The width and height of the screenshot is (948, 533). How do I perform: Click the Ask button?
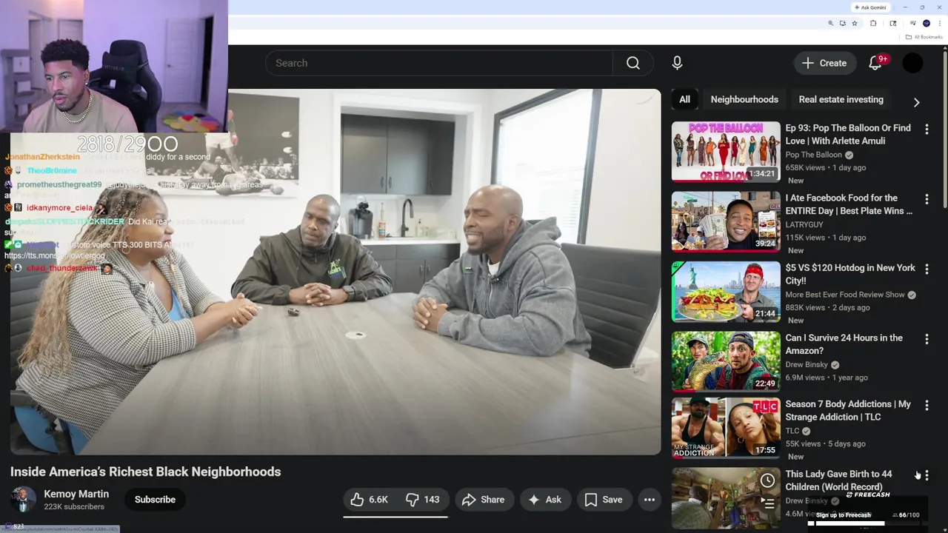coord(544,500)
